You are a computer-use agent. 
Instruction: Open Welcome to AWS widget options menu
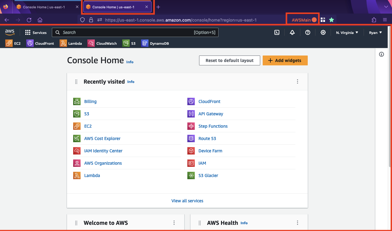174,223
